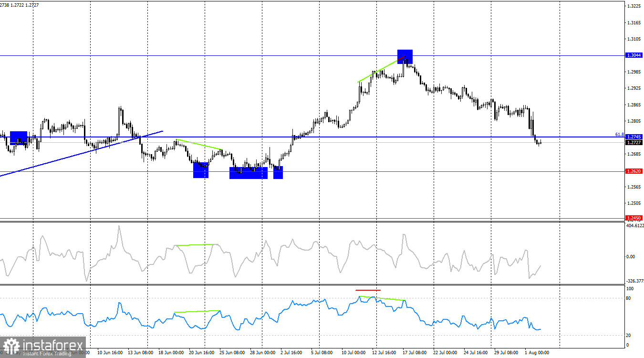Select the blue 1.3044 level price tag
The width and height of the screenshot is (644, 358).
(634, 55)
